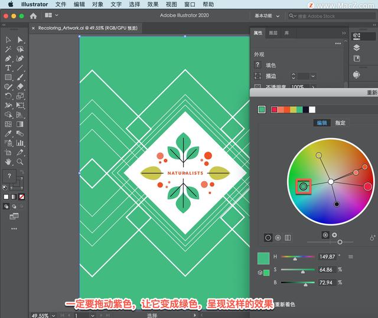The image size is (378, 318).
Task: Open the 对象 menu
Action: (97, 4)
